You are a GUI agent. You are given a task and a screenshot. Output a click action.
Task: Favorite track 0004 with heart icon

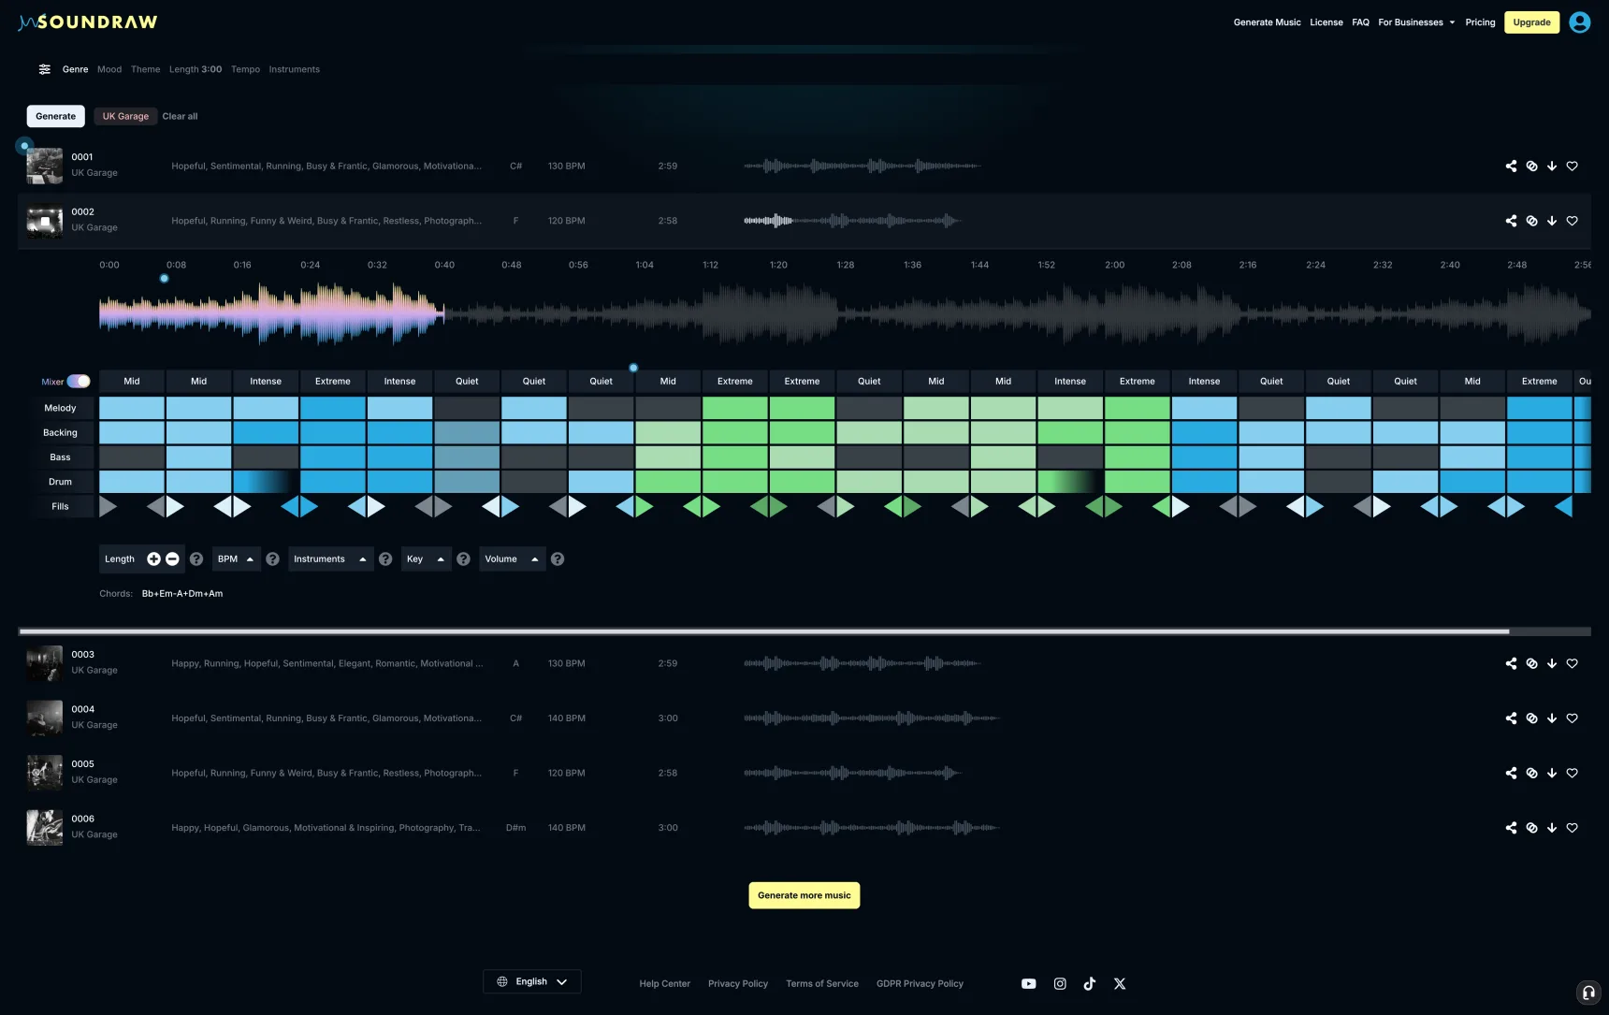[x=1573, y=718]
